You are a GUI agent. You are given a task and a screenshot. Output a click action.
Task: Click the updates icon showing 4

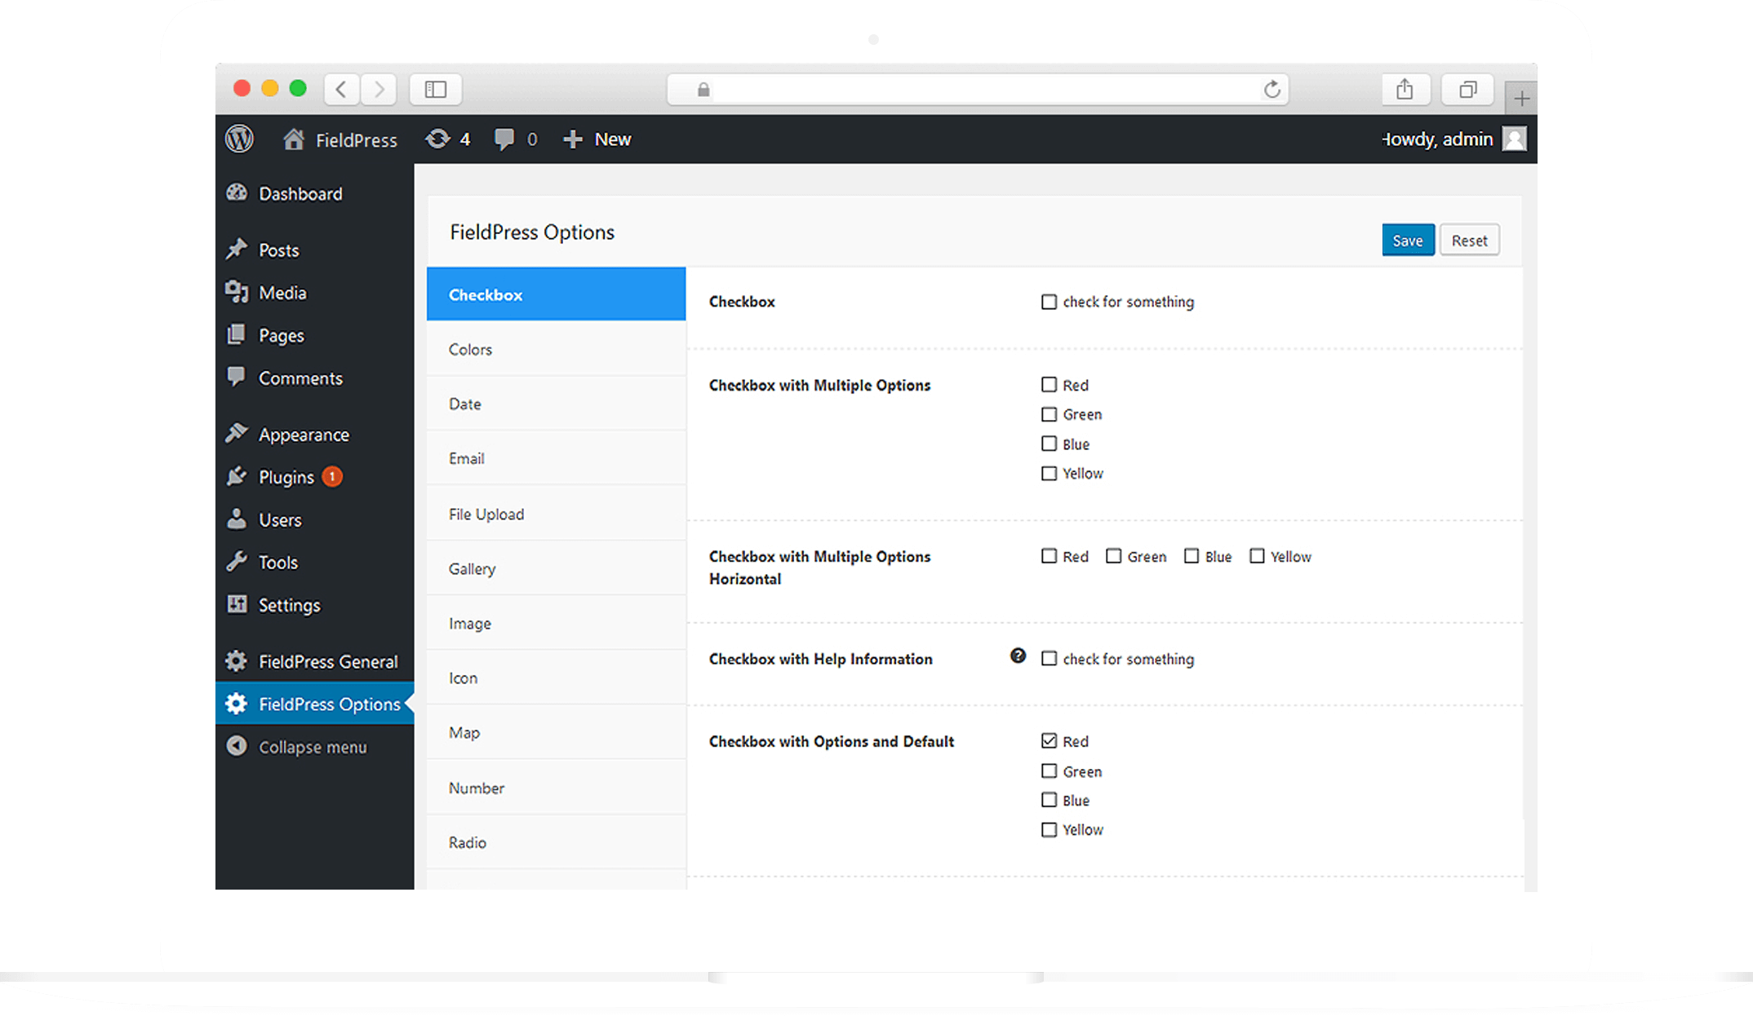437,139
